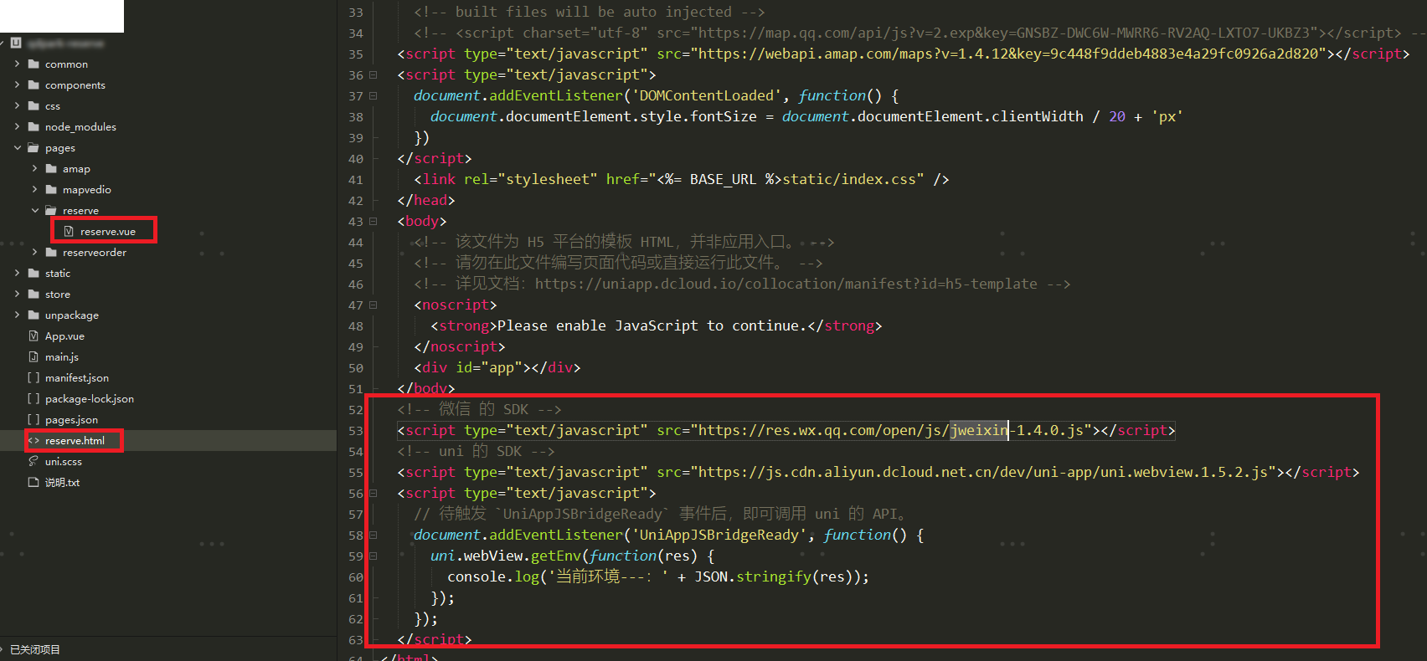Click the css folder icon
This screenshot has height=661, width=1427.
tap(33, 105)
